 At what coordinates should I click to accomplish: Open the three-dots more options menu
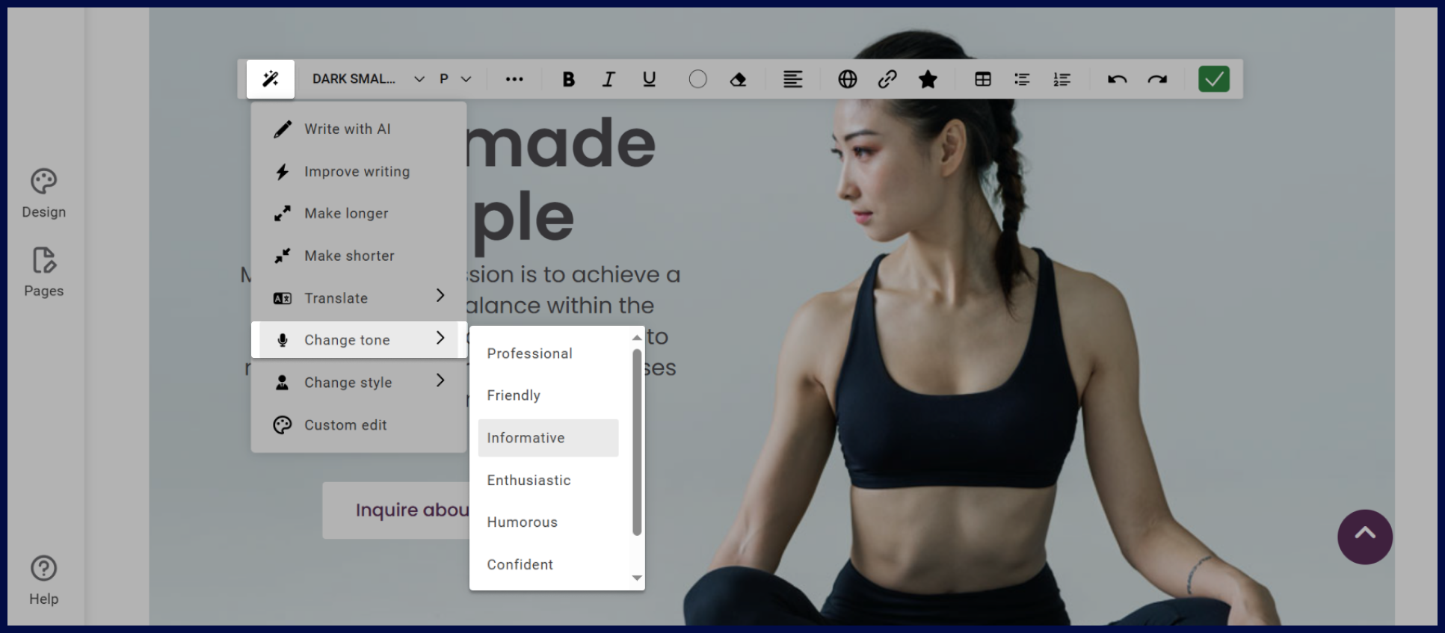pos(514,78)
